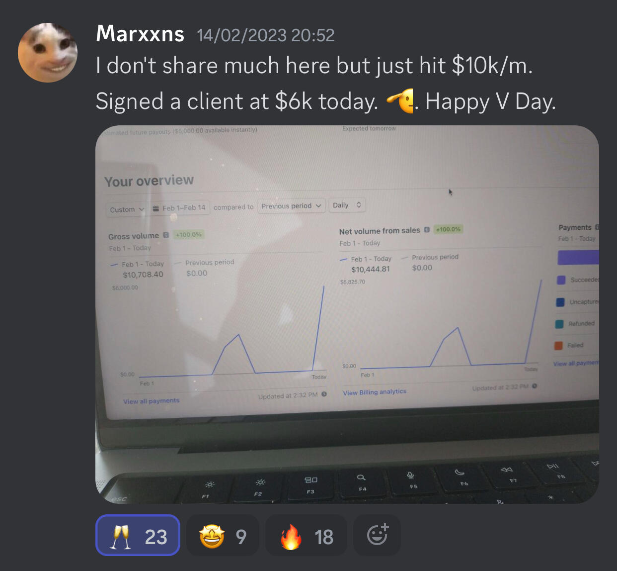
Task: Toggle the champagne glasses reaction
Action: coord(138,535)
